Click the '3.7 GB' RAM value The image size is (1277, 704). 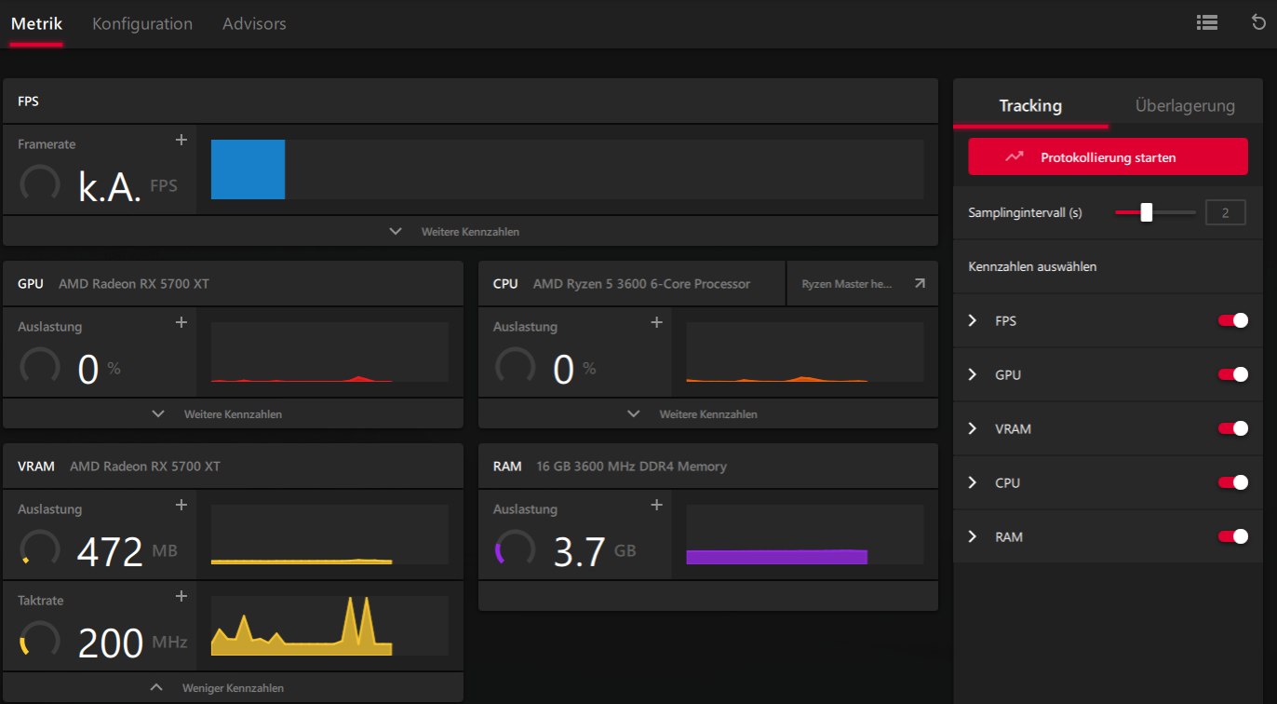coord(595,551)
